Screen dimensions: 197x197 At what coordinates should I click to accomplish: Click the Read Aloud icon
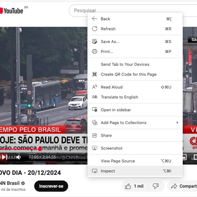point(95,87)
